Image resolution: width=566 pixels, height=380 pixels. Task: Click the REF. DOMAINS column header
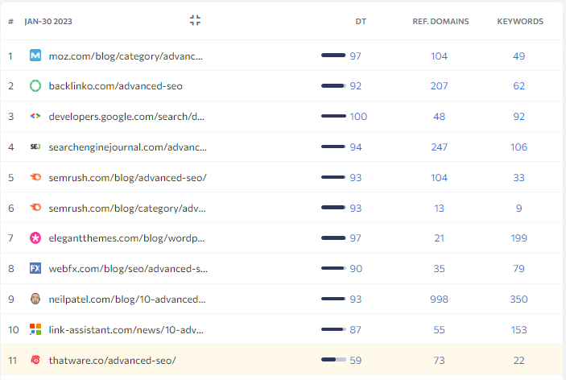point(440,21)
